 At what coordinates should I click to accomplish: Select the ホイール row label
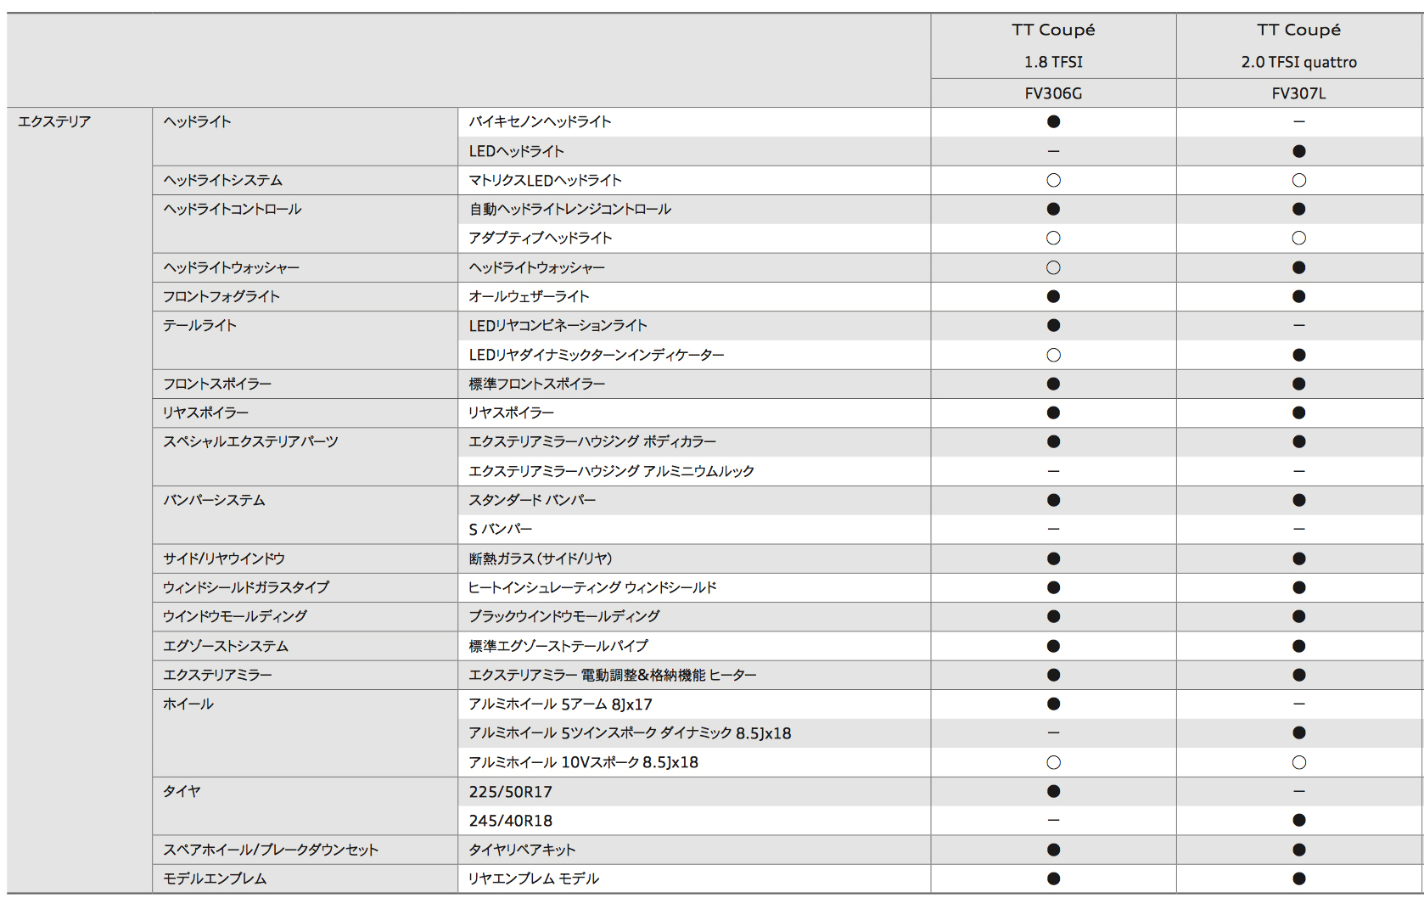coord(188,704)
